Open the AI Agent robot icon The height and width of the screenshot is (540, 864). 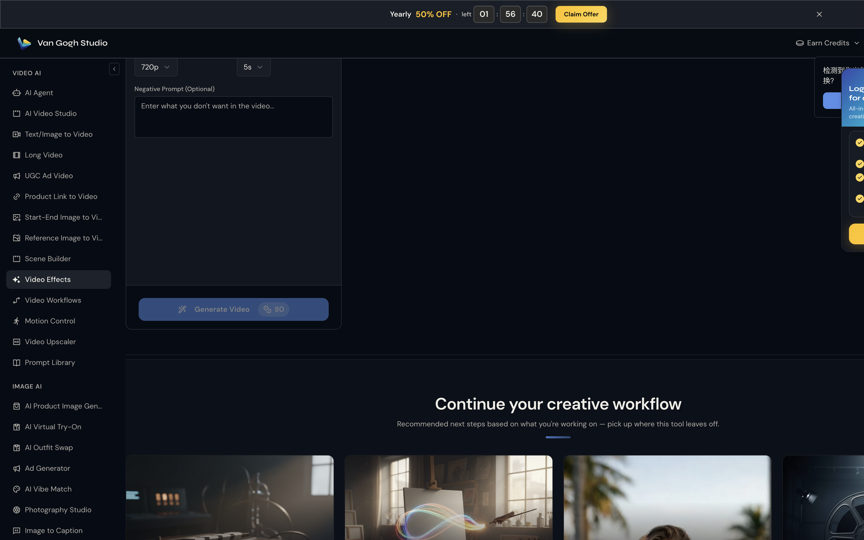click(16, 93)
